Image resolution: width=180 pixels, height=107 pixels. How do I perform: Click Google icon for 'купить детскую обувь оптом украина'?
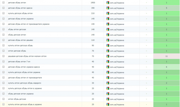click(x=107, y=72)
